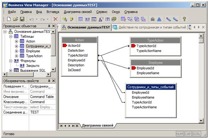Expand the TypeAction table tree node

(x=16, y=56)
